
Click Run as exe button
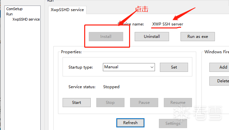click(x=198, y=37)
